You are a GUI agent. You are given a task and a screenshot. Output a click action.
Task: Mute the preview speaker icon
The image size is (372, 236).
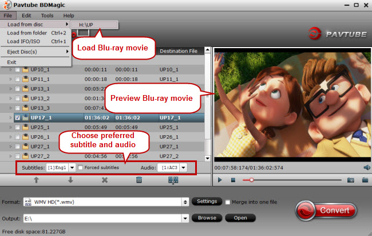tap(367, 168)
